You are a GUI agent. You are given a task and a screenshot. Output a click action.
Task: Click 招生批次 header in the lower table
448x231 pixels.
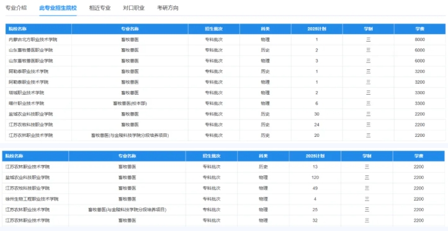[x=212, y=156]
